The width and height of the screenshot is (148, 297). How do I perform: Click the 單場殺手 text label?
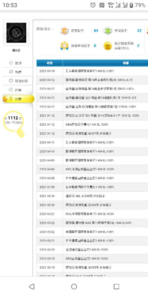[x=121, y=31]
